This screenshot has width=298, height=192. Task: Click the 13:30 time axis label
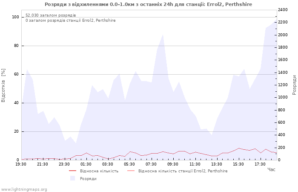pos(217,164)
